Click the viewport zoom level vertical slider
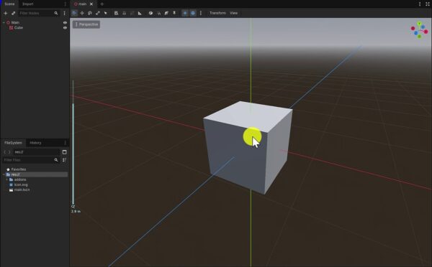The image size is (432, 267). click(x=73, y=143)
